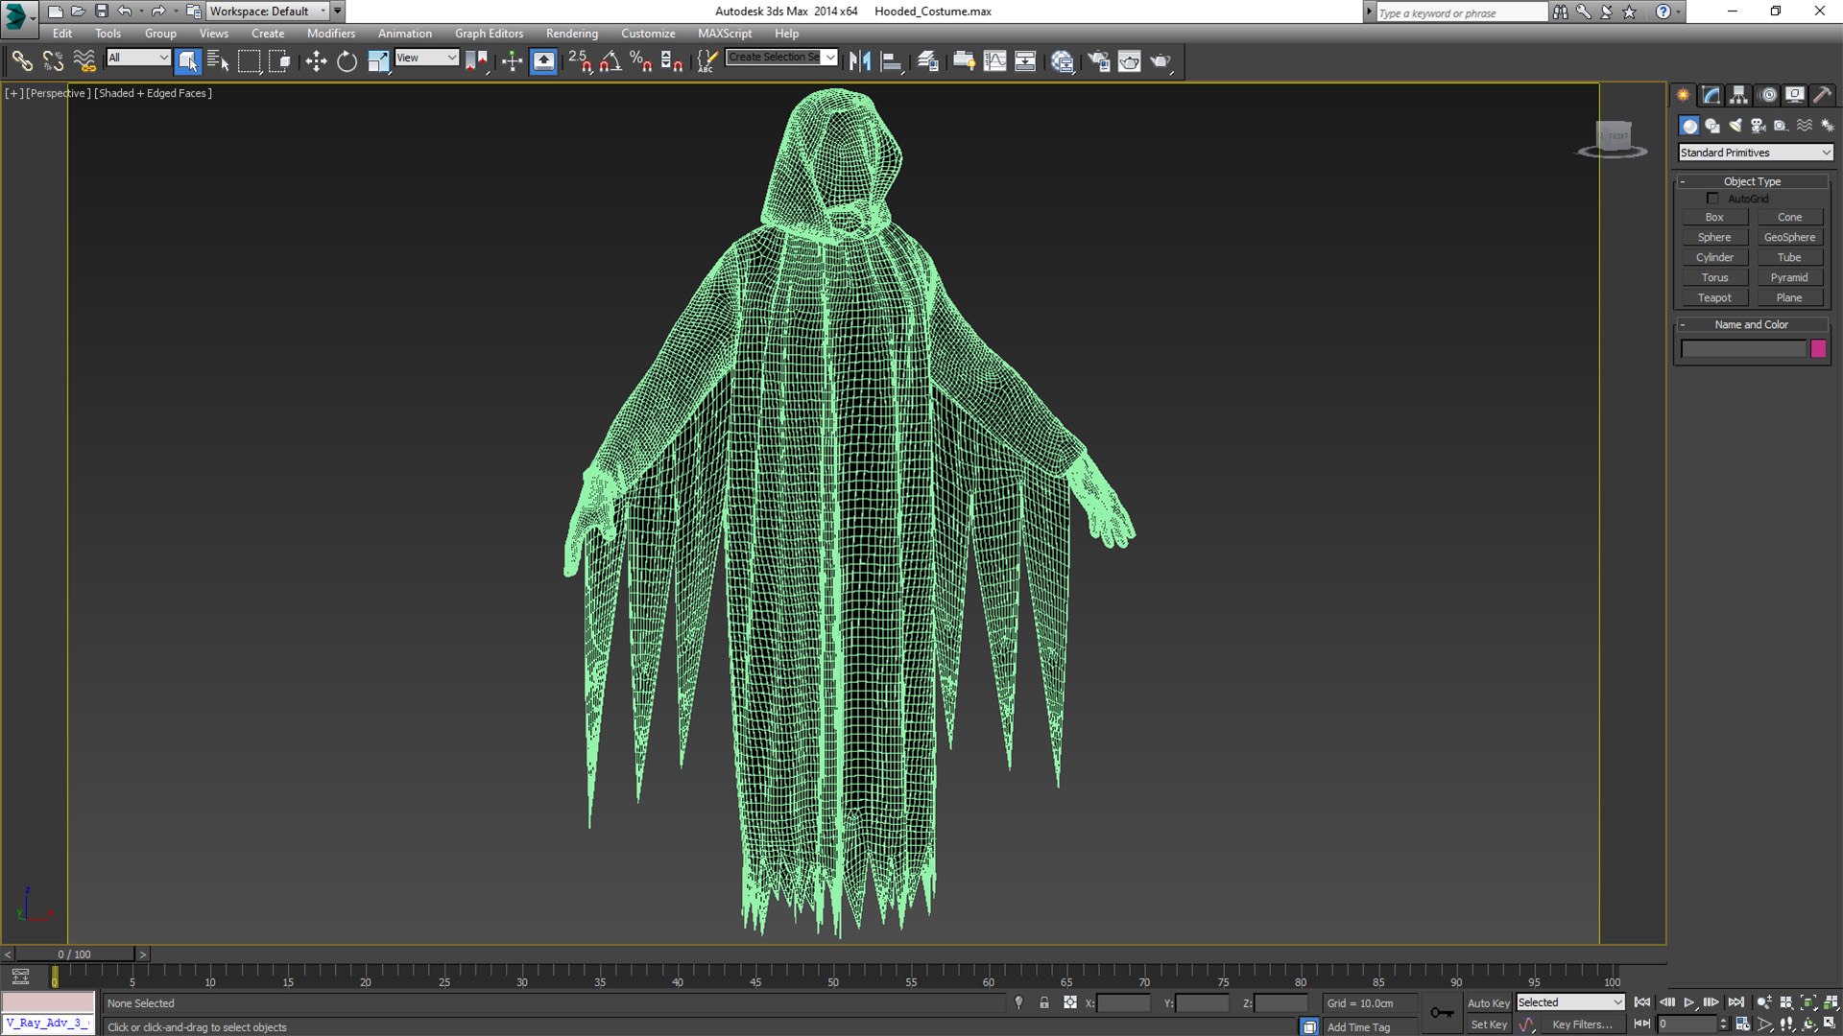1843x1036 pixels.
Task: Click the Mirror tool icon
Action: click(x=860, y=61)
